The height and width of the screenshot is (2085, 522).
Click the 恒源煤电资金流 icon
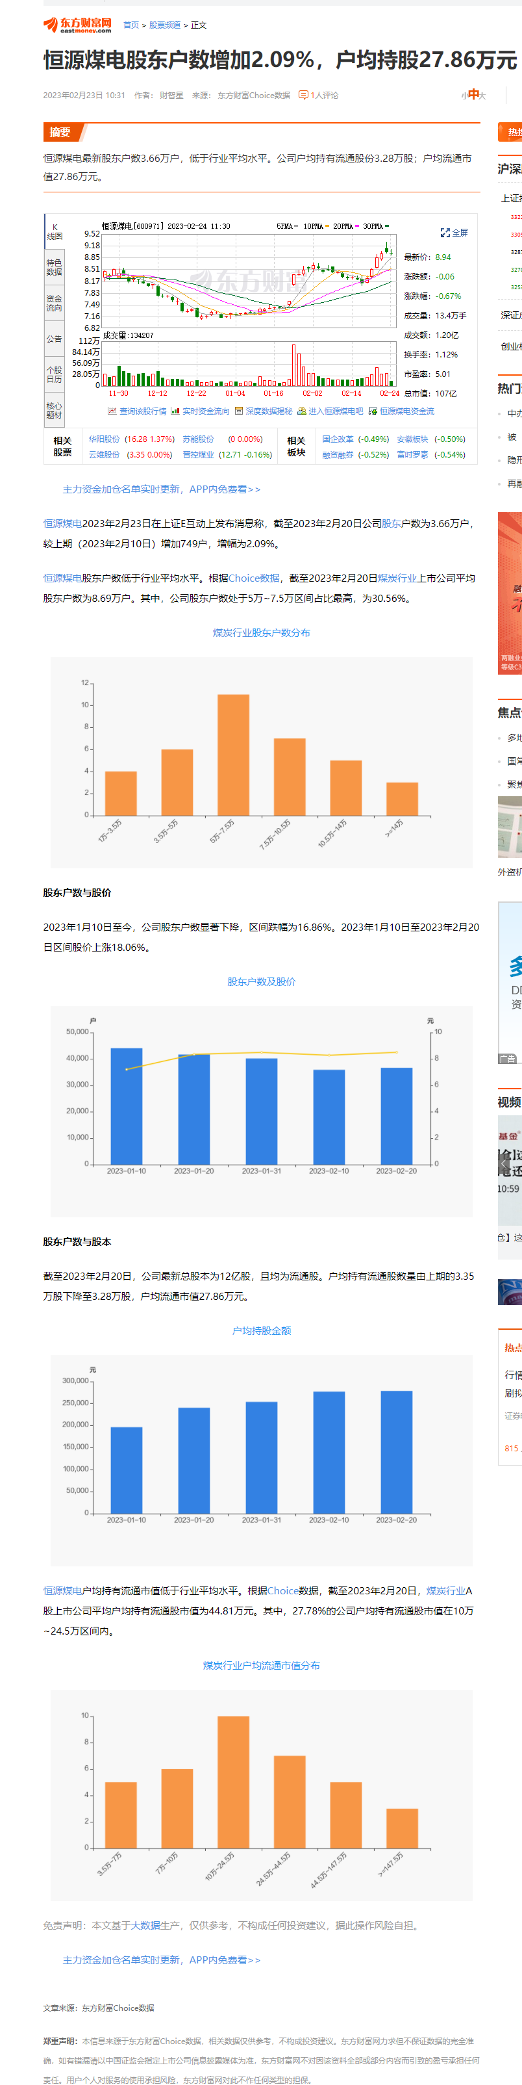click(373, 411)
